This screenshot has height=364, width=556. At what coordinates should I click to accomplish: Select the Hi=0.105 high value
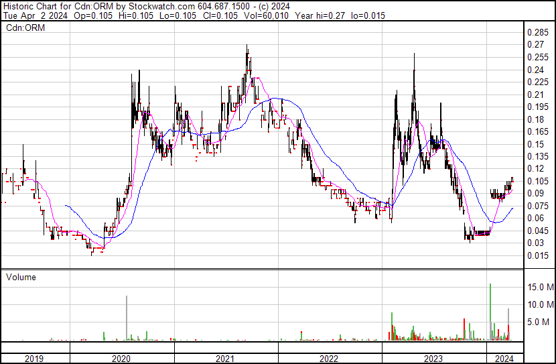pyautogui.click(x=136, y=15)
